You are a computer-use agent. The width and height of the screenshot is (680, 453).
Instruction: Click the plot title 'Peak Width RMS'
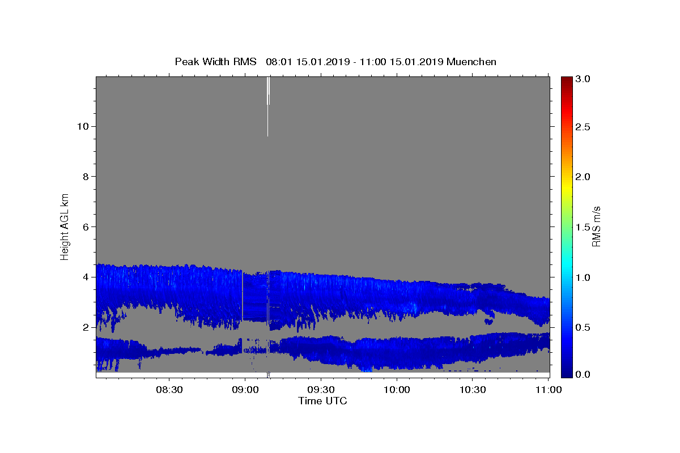pos(215,62)
